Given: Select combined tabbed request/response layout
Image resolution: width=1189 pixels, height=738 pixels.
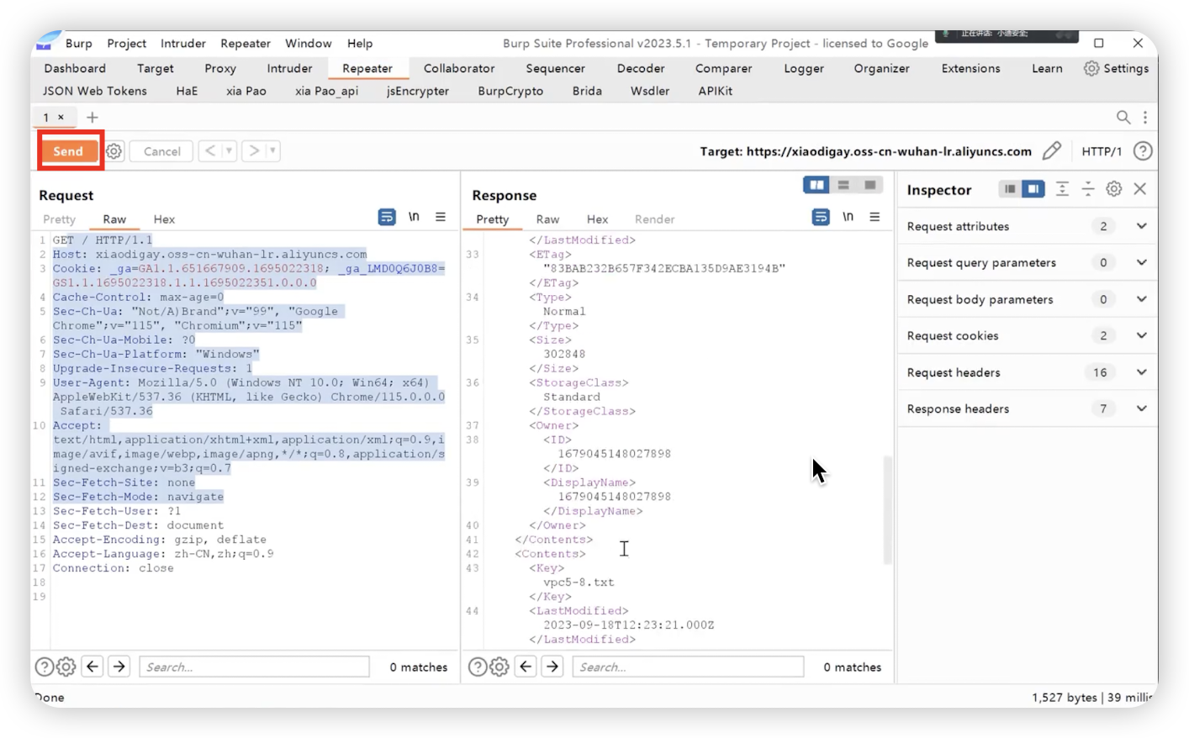Looking at the screenshot, I should [870, 185].
